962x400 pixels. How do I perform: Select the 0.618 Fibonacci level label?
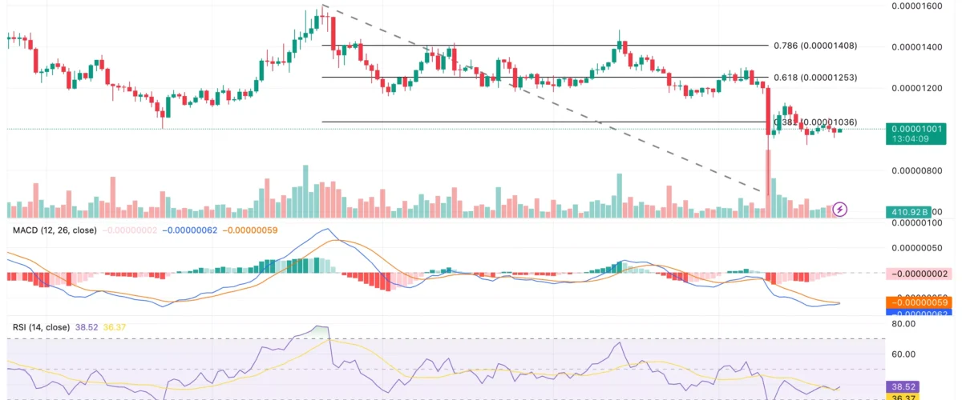point(814,78)
